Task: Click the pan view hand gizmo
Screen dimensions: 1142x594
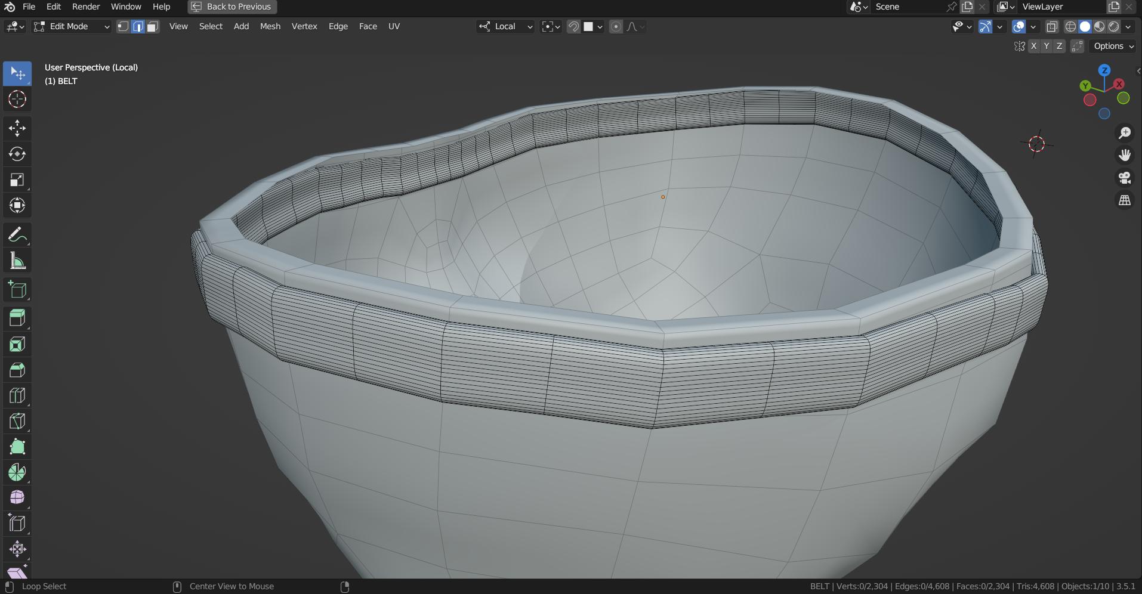Action: (1125, 156)
